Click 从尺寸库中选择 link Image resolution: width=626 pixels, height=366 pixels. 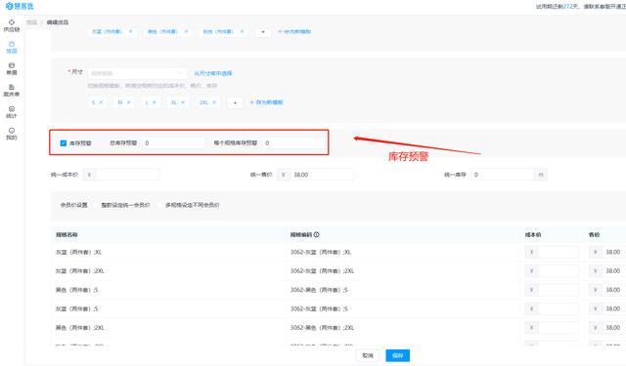[x=213, y=73]
